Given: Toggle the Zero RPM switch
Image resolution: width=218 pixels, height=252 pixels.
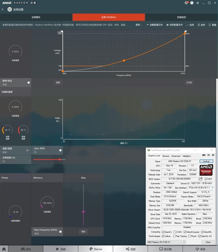Looking at the screenshot, I should point(60,150).
